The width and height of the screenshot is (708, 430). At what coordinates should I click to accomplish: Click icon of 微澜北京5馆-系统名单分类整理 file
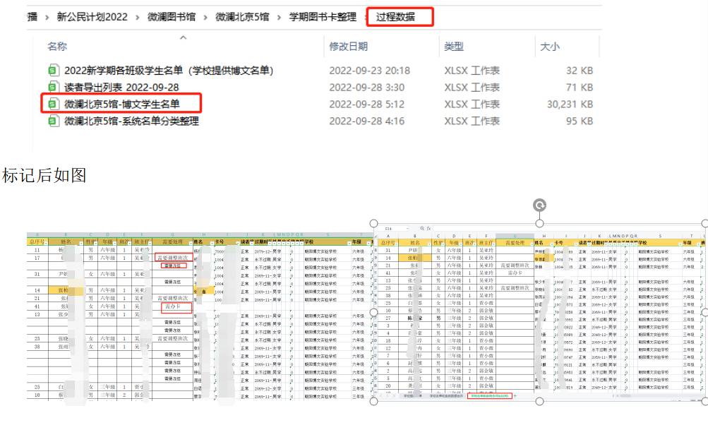[53, 121]
